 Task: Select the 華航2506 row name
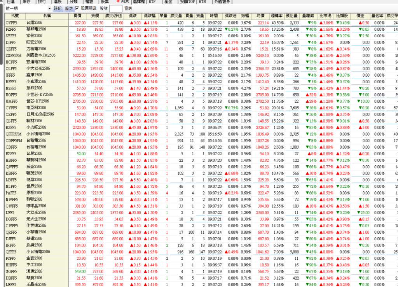(x=34, y=278)
